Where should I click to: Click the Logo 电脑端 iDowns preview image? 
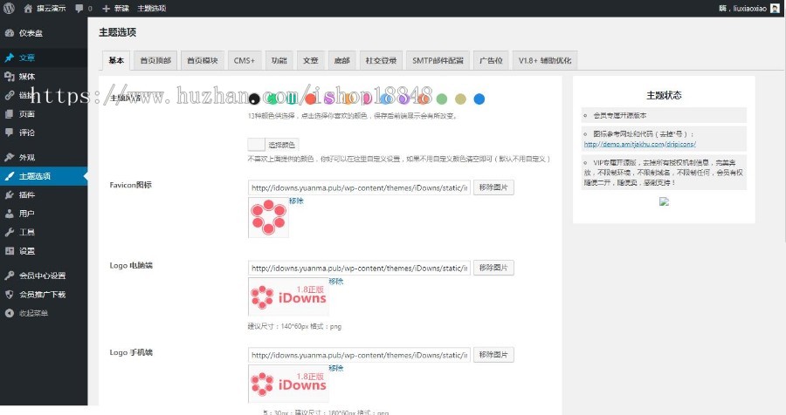tap(288, 296)
